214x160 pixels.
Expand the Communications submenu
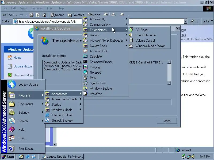(x=106, y=25)
